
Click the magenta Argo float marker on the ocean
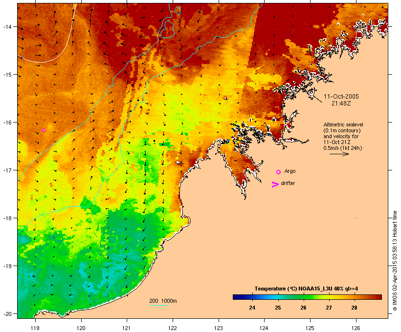tap(44, 130)
